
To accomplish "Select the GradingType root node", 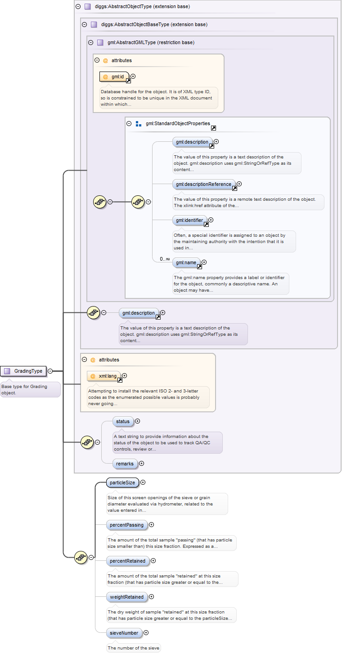I will click(24, 371).
